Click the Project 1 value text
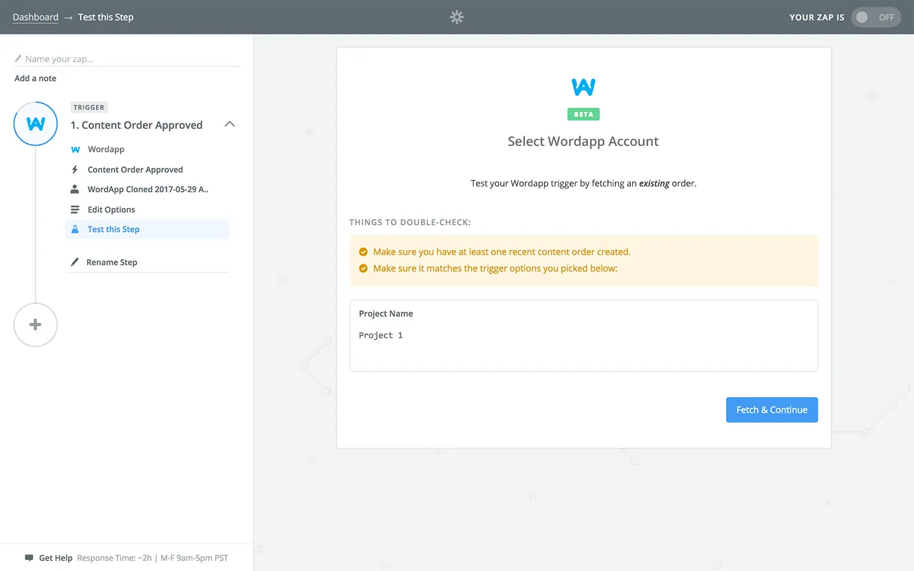The width and height of the screenshot is (914, 571). (x=381, y=336)
